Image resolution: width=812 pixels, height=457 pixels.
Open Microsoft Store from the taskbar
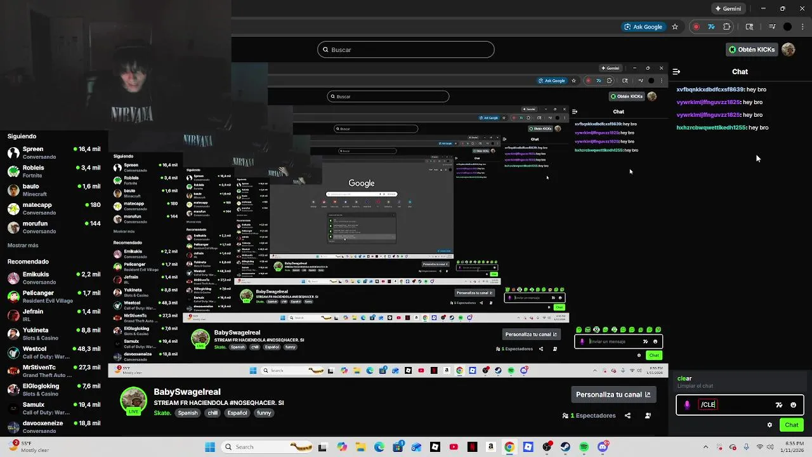coord(398,447)
